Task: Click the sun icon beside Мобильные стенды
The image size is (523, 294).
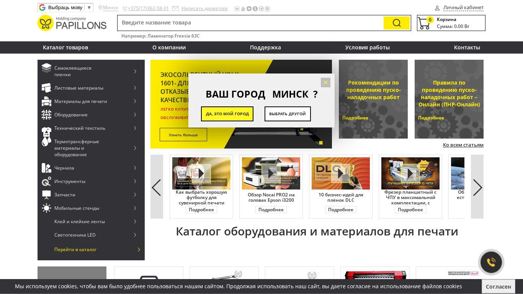Action: pos(46,208)
